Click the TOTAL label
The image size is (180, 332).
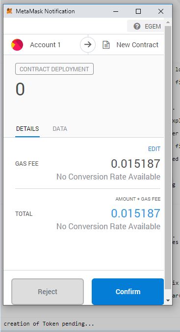point(24,213)
